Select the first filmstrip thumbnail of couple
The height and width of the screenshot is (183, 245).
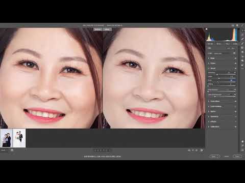pos(7,138)
